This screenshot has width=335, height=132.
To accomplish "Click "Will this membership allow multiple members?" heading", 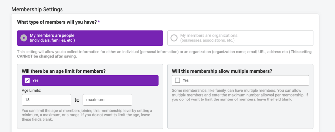I will point(222,71).
